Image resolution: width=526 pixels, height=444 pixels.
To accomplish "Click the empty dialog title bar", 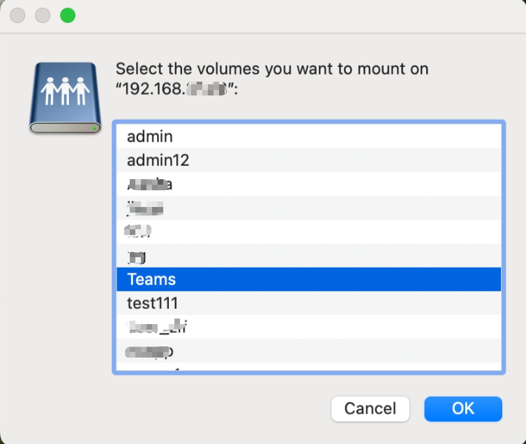I will (x=293, y=15).
